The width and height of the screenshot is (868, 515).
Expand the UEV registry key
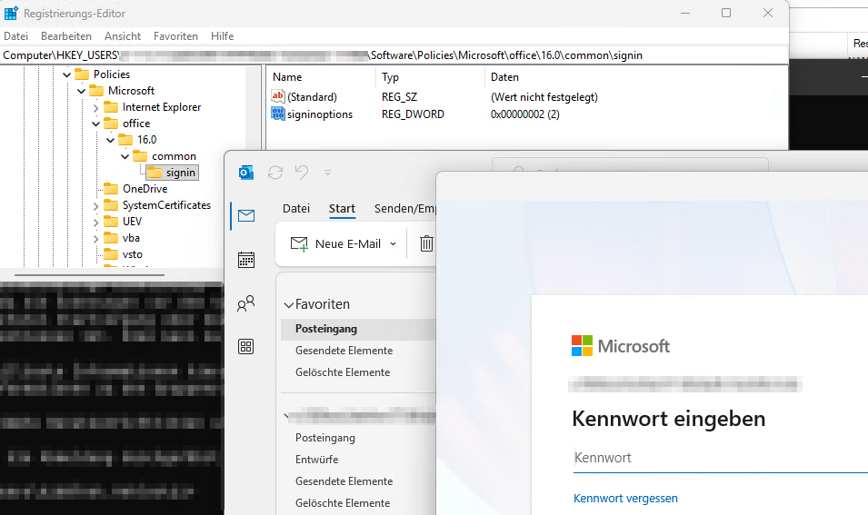click(95, 223)
